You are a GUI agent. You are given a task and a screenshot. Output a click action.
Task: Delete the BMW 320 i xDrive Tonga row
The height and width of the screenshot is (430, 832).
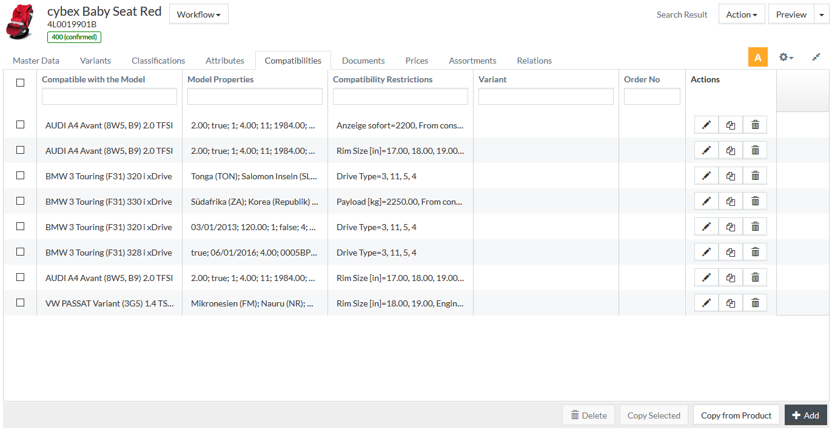point(755,176)
